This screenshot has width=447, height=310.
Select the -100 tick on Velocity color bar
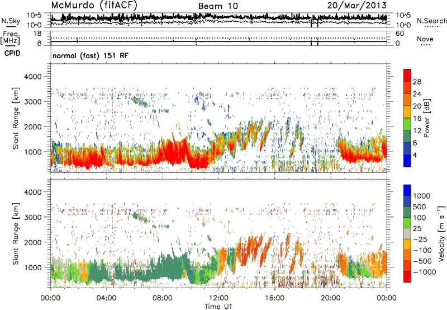click(x=422, y=250)
